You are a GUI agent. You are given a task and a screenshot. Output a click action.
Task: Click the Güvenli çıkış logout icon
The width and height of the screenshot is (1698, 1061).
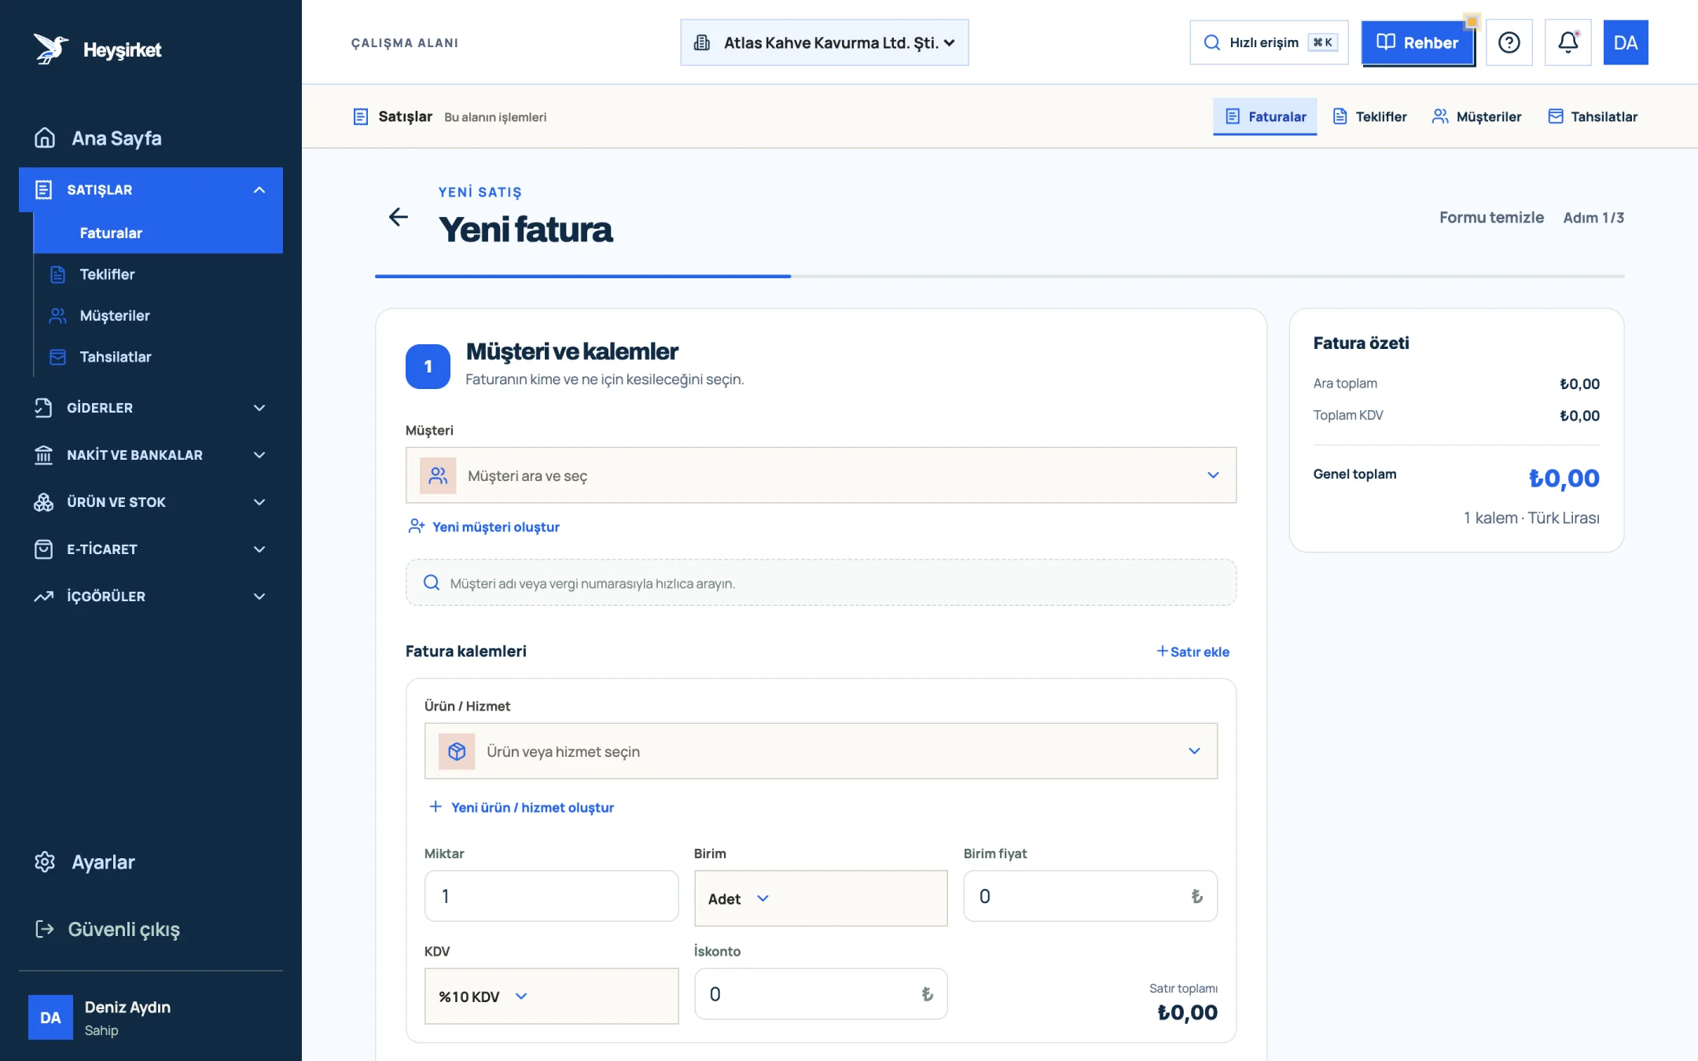pos(45,929)
